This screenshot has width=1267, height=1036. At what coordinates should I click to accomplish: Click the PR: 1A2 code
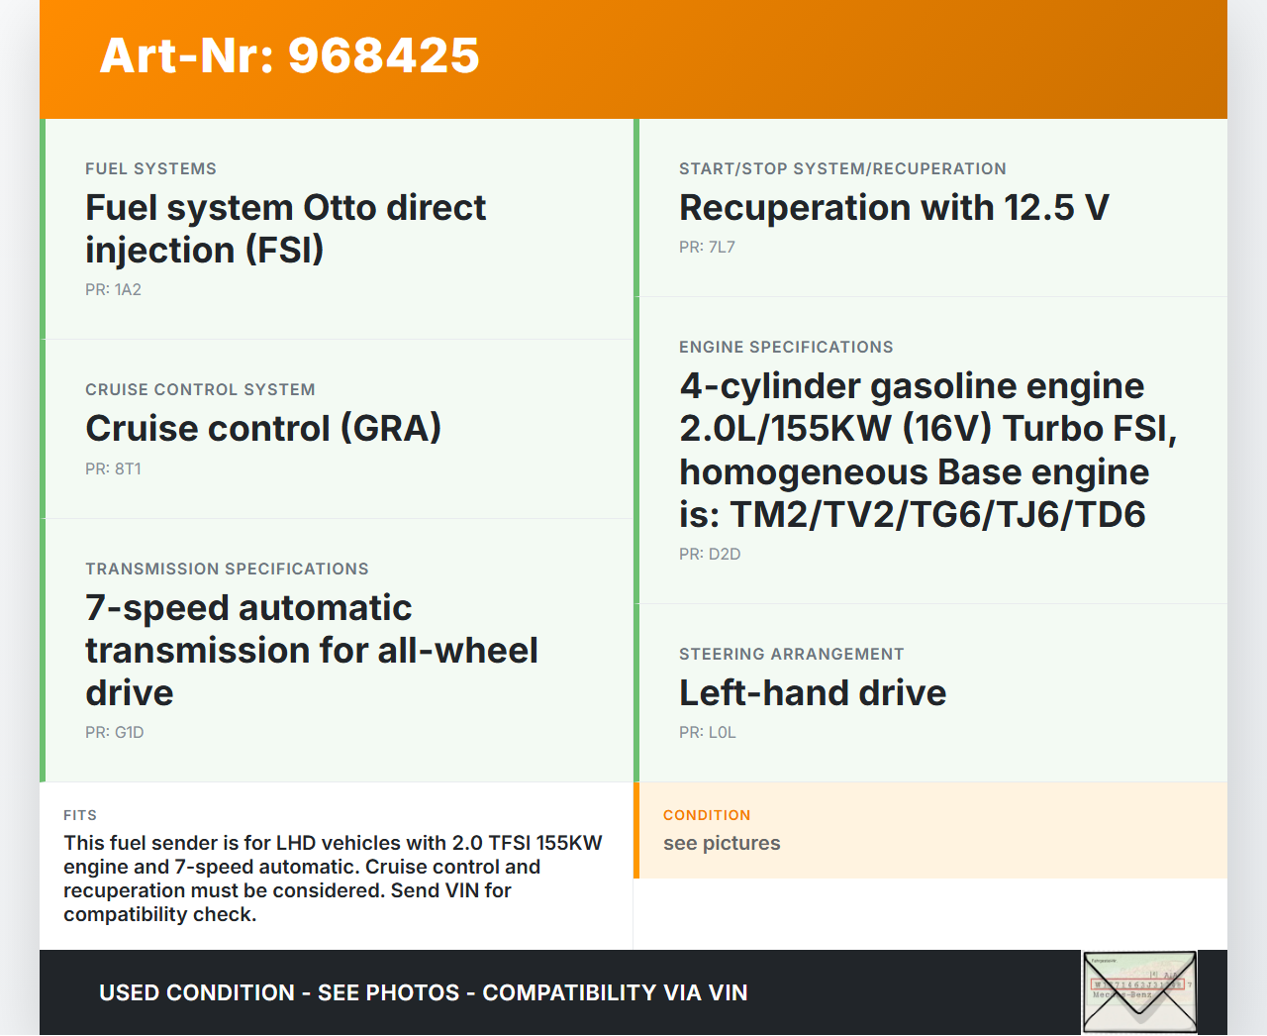113,289
